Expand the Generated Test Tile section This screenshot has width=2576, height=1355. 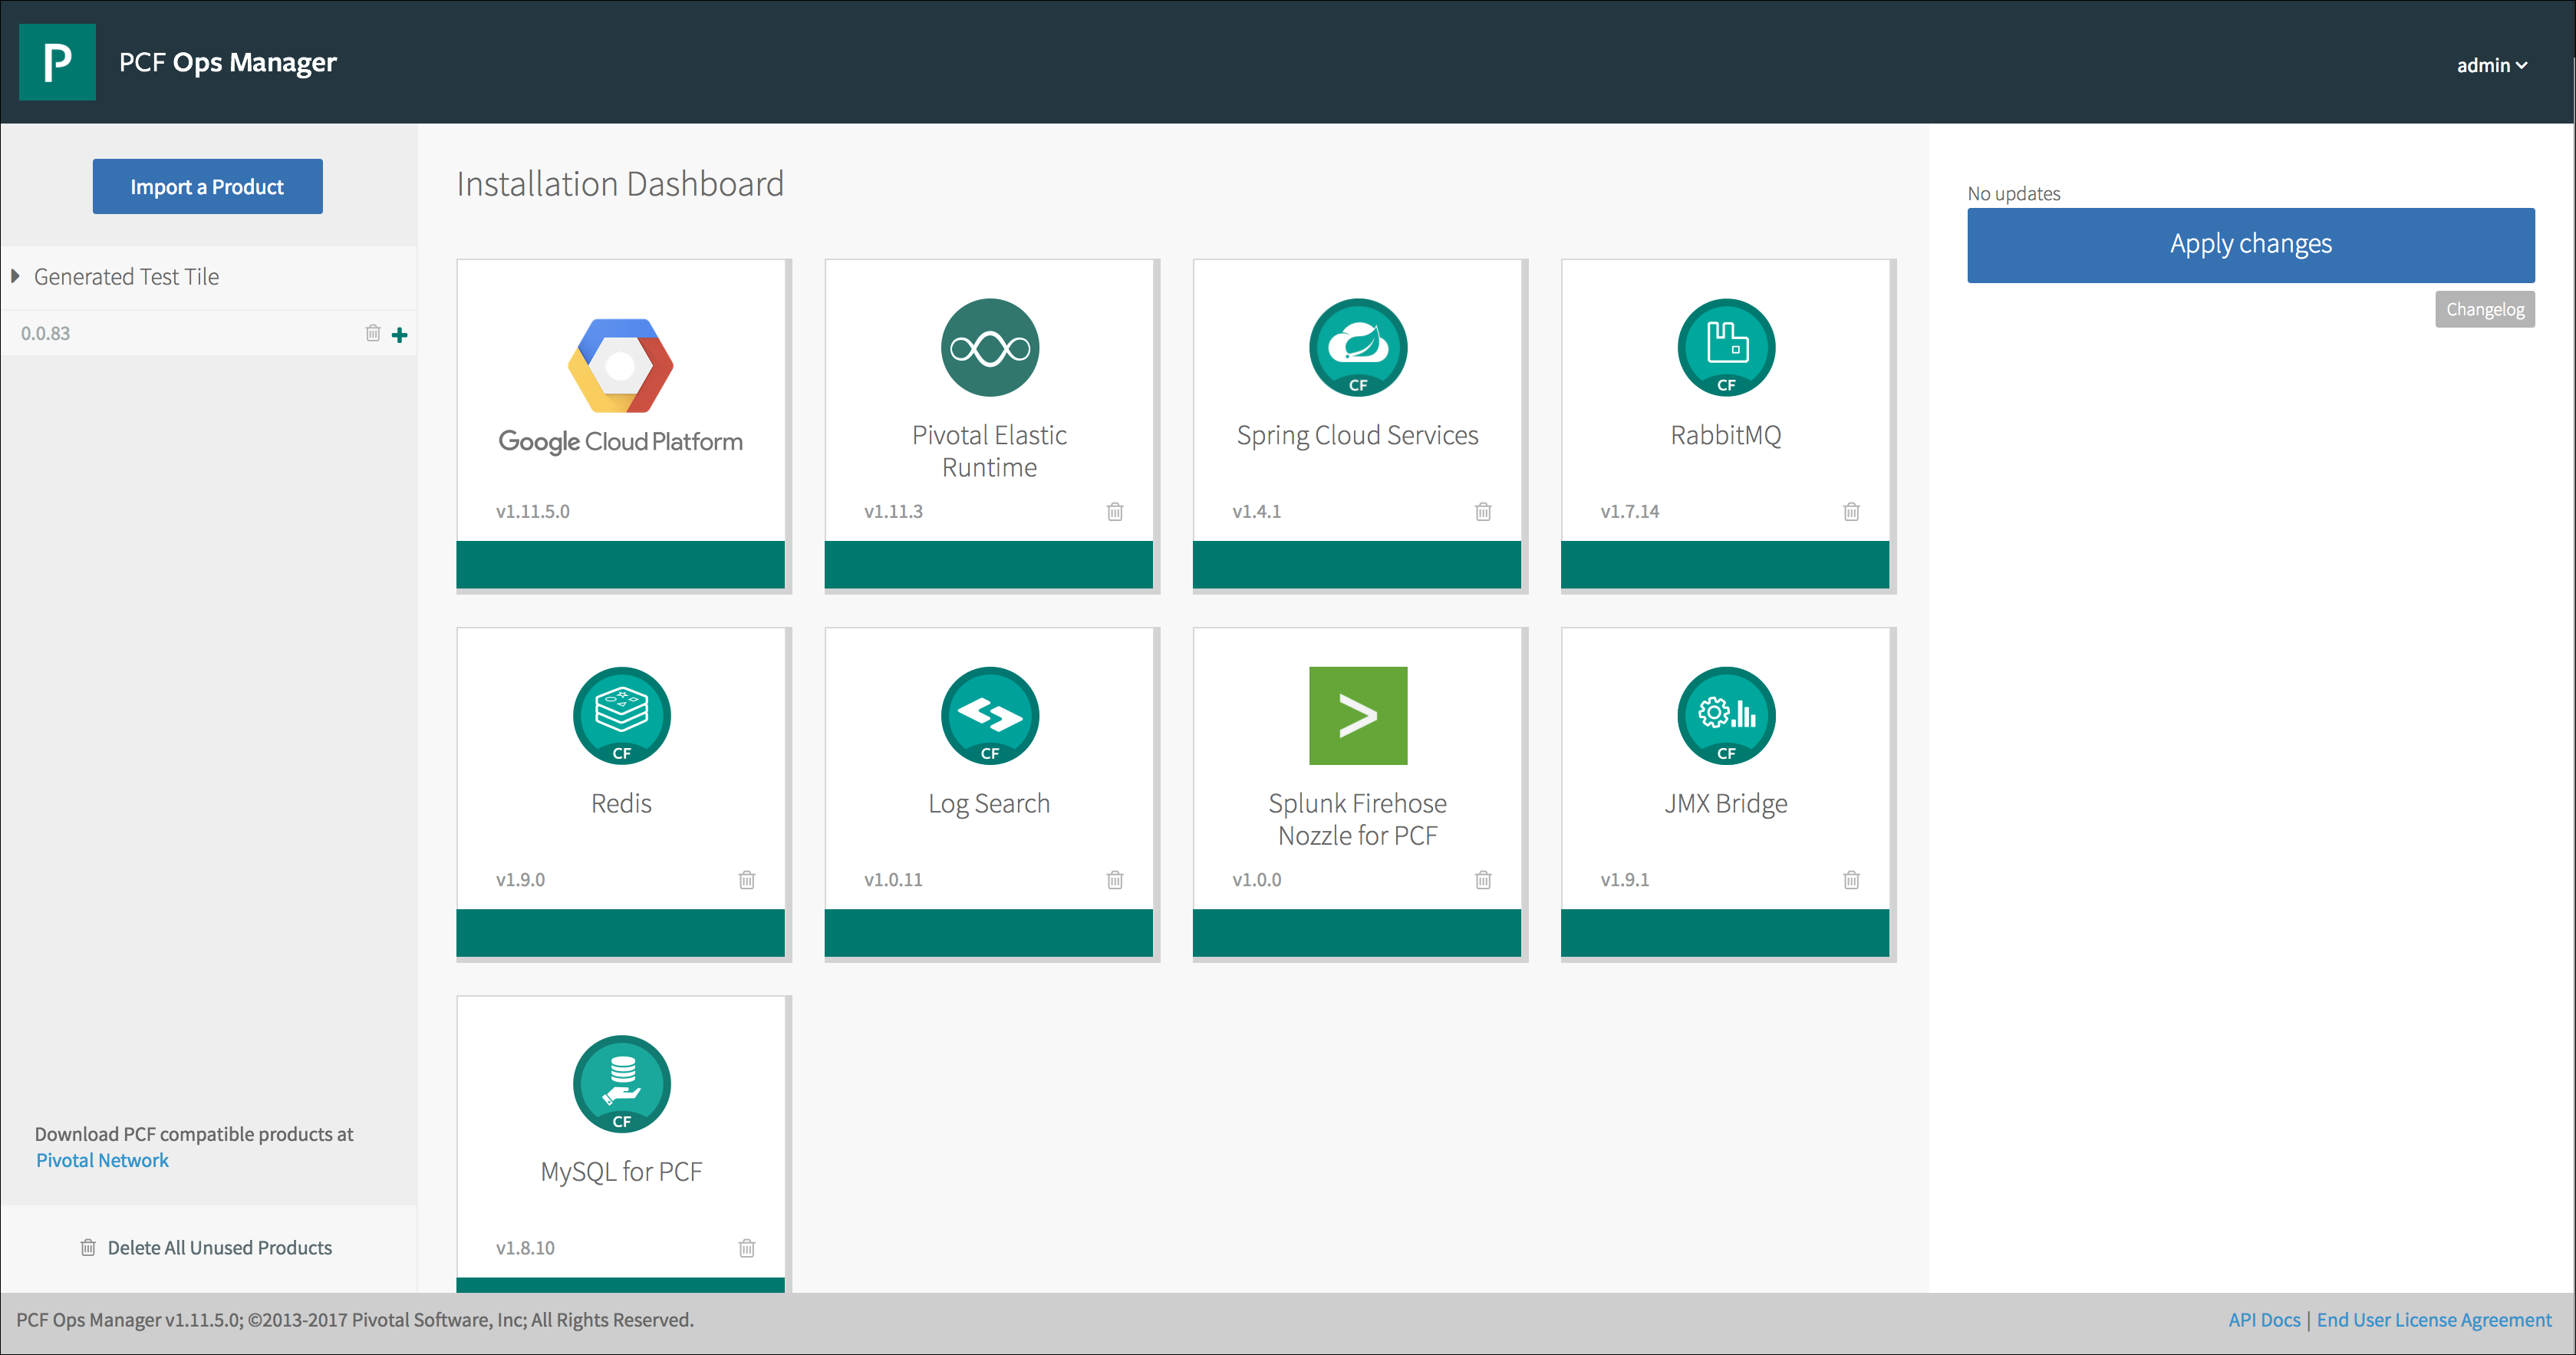15,276
